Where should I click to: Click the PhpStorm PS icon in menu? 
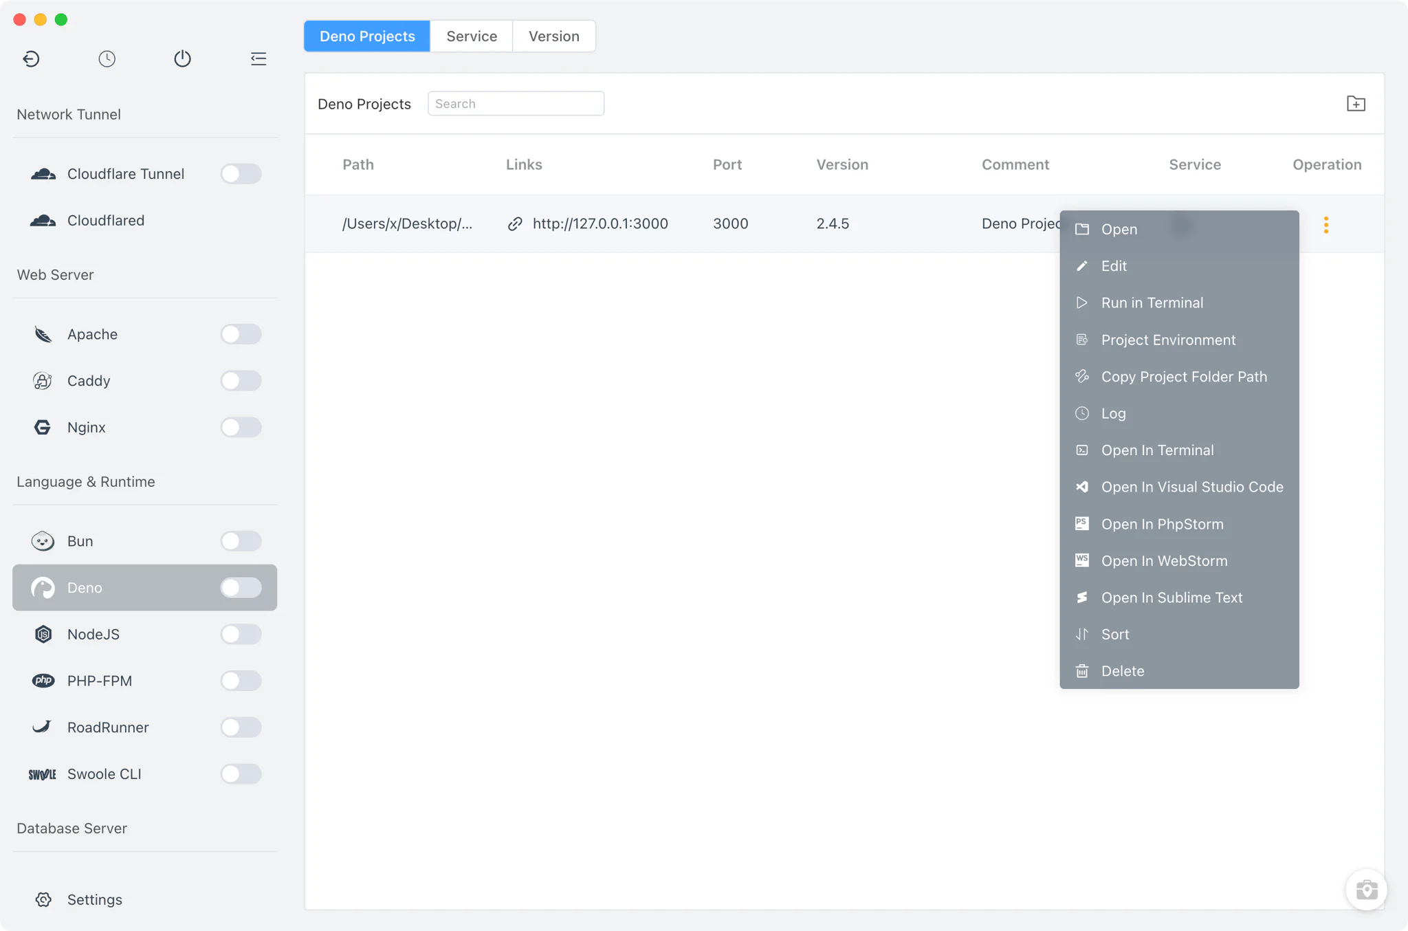(1082, 523)
